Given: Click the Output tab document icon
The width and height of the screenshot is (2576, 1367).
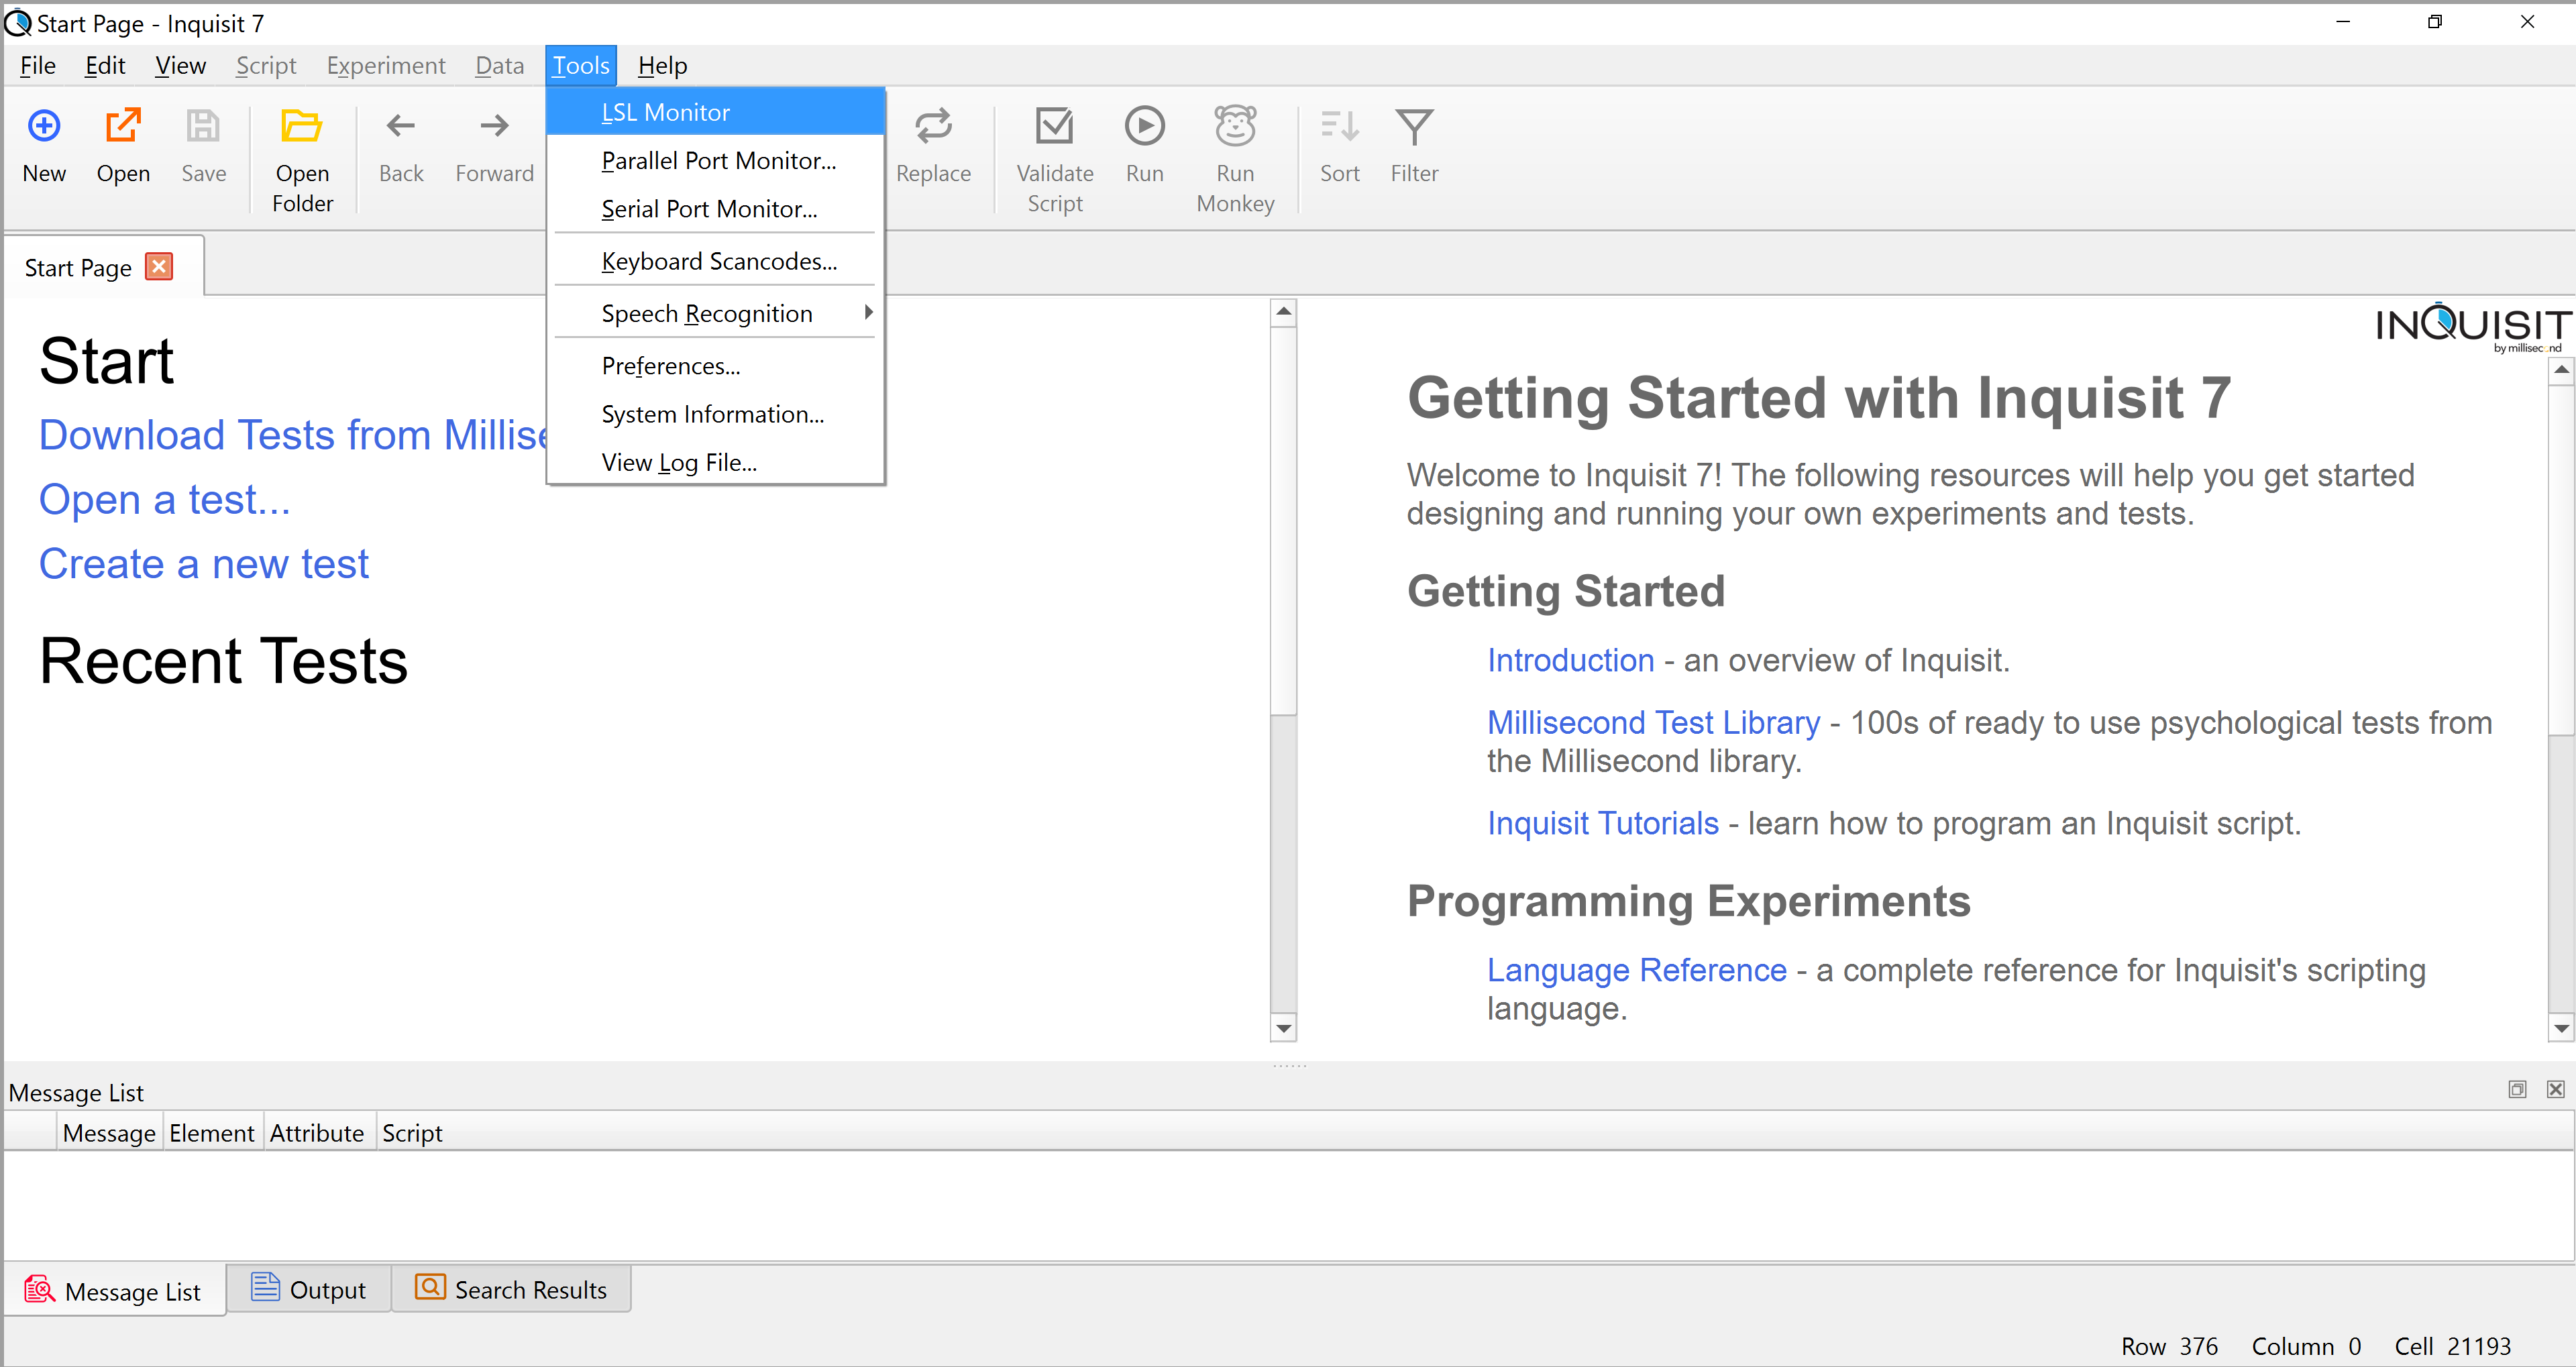Looking at the screenshot, I should pos(265,1286).
